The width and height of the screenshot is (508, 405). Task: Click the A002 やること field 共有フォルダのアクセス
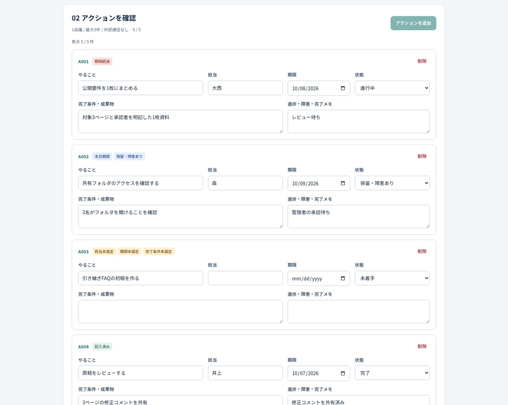140,183
